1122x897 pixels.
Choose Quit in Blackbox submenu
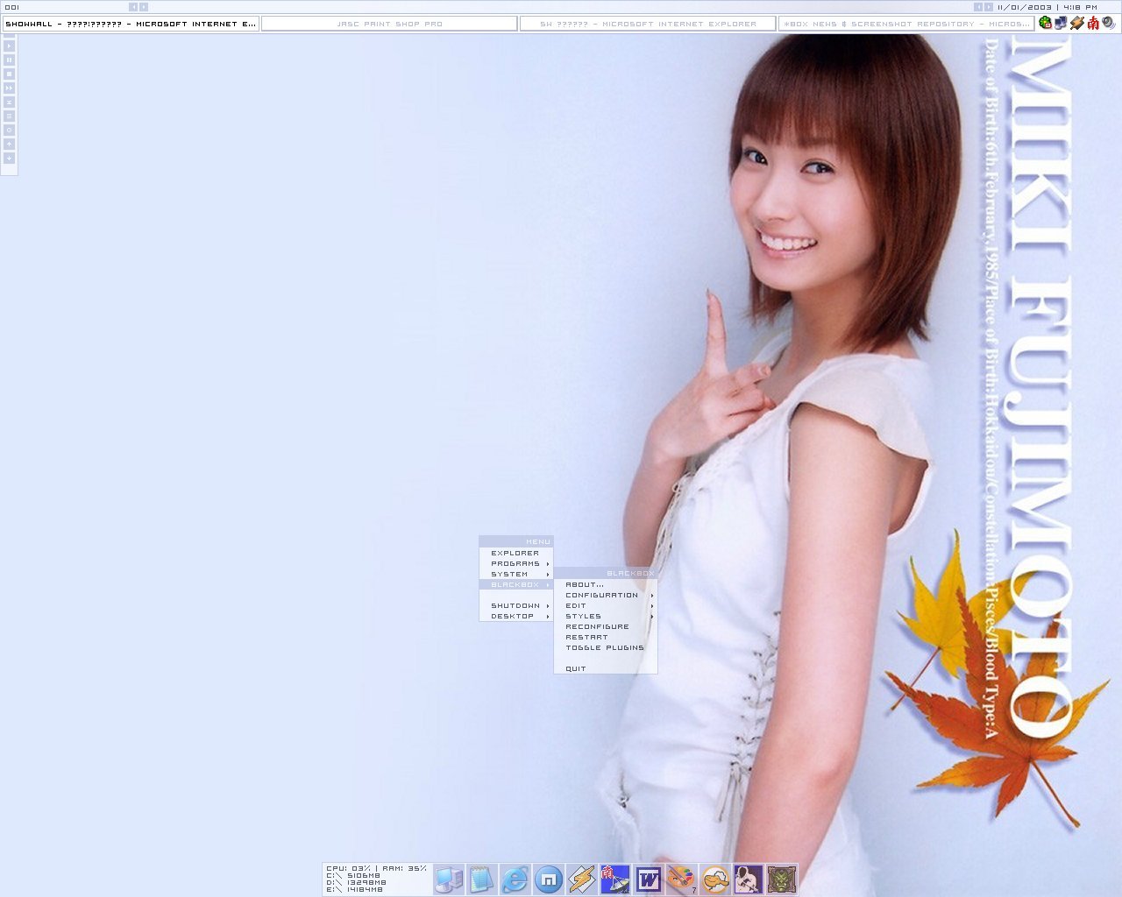click(606, 668)
